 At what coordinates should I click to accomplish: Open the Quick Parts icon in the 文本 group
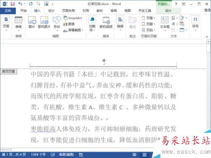click(x=175, y=18)
